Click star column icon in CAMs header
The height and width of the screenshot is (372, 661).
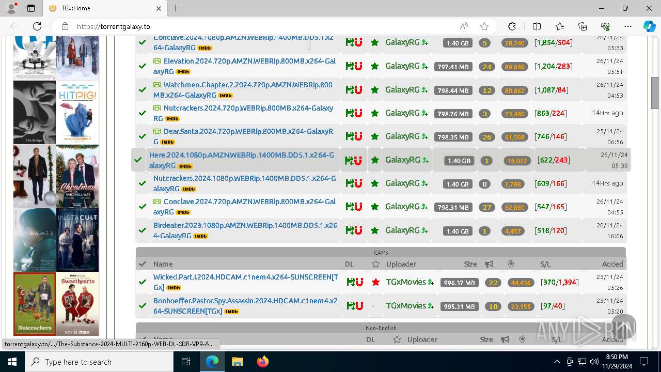click(x=375, y=264)
